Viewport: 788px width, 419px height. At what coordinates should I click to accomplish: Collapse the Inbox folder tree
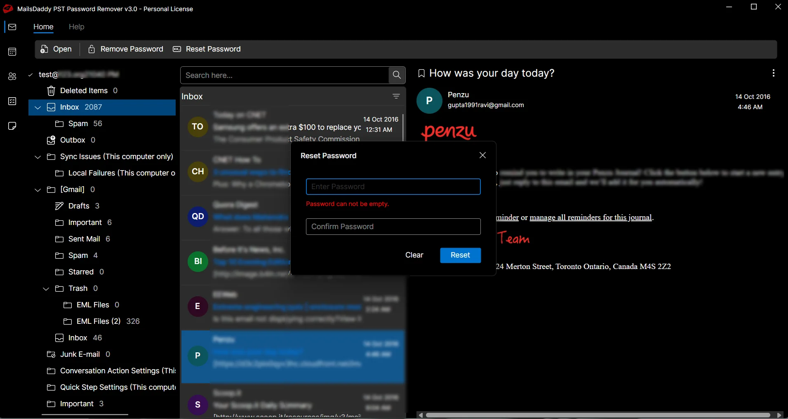click(x=38, y=108)
